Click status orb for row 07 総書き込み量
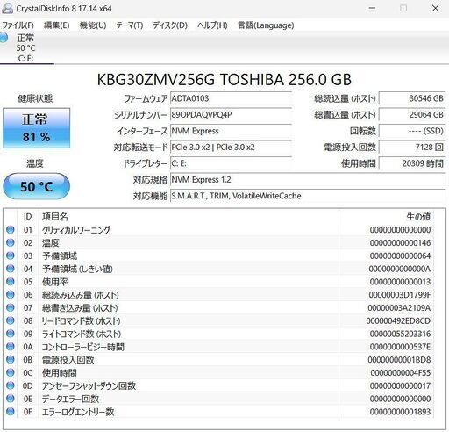449x432 pixels. 11,308
